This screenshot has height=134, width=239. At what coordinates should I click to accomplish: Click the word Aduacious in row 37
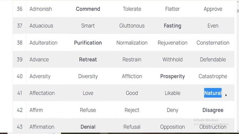41,26
